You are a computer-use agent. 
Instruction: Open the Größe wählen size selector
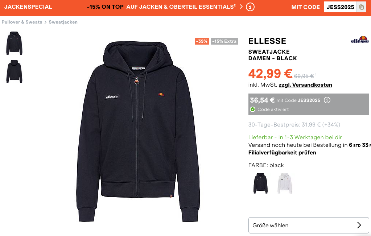309,225
